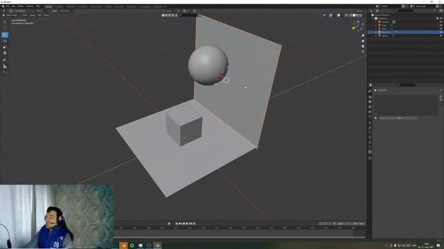Open the Scene properties tab
The height and width of the screenshot is (249, 444).
point(370,112)
